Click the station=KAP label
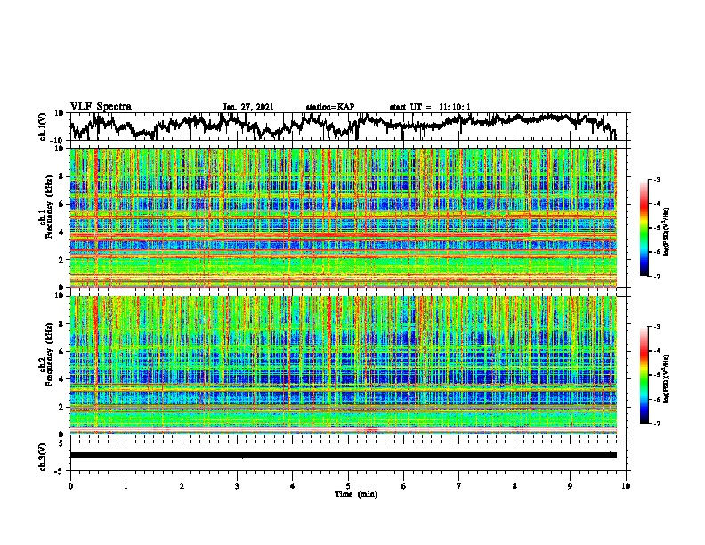The width and height of the screenshot is (705, 545). tap(330, 107)
